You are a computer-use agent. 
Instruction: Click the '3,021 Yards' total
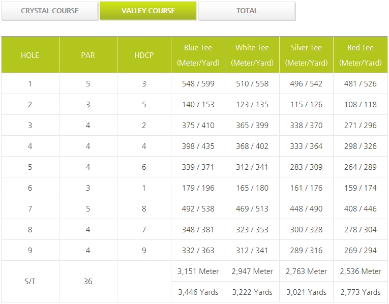[306, 292]
